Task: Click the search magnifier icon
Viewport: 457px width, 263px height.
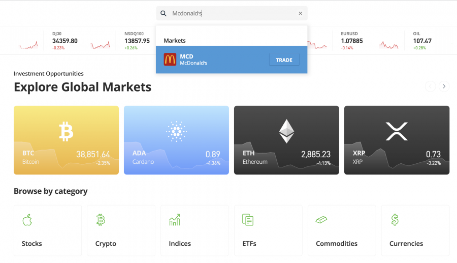Action: [x=164, y=13]
